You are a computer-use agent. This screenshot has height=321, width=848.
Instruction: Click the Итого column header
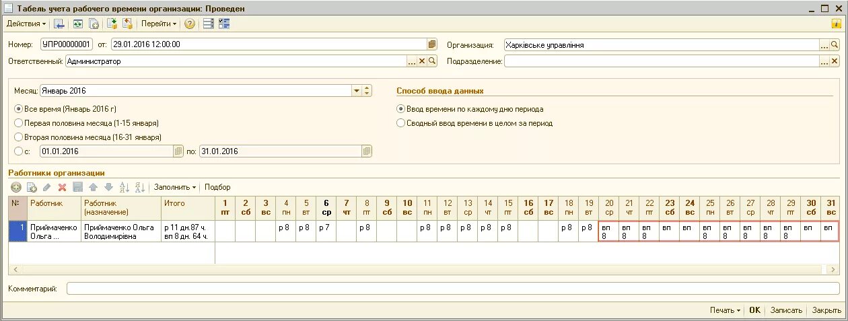click(188, 207)
